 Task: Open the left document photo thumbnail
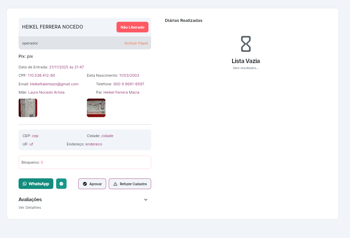(x=28, y=108)
